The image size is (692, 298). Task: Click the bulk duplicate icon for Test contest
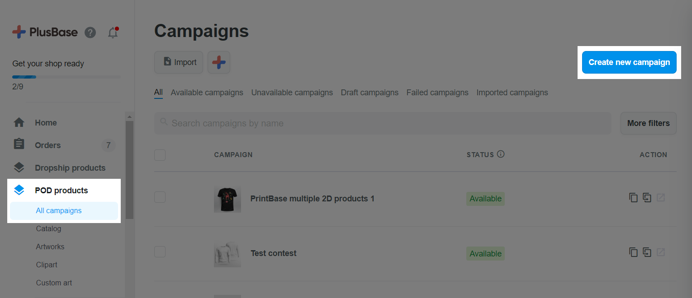[647, 252]
